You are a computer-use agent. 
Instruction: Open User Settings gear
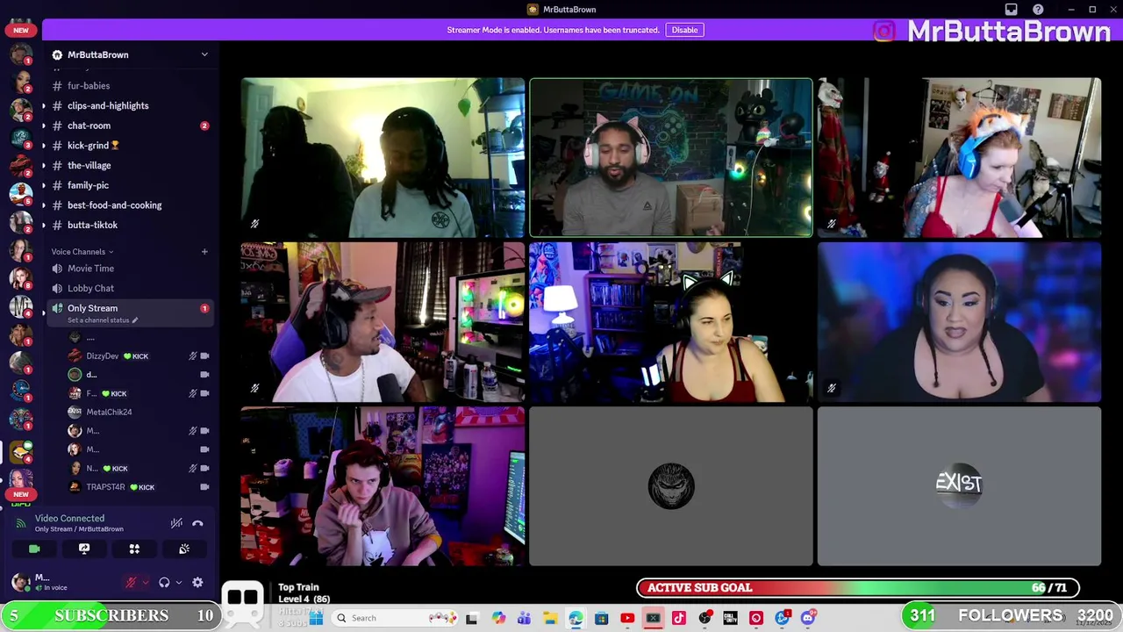tap(197, 582)
